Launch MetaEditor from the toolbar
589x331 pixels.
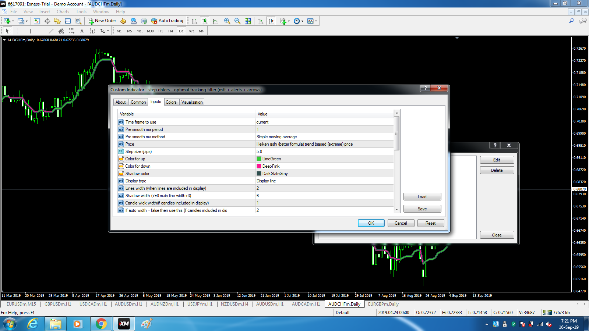[x=124, y=21]
